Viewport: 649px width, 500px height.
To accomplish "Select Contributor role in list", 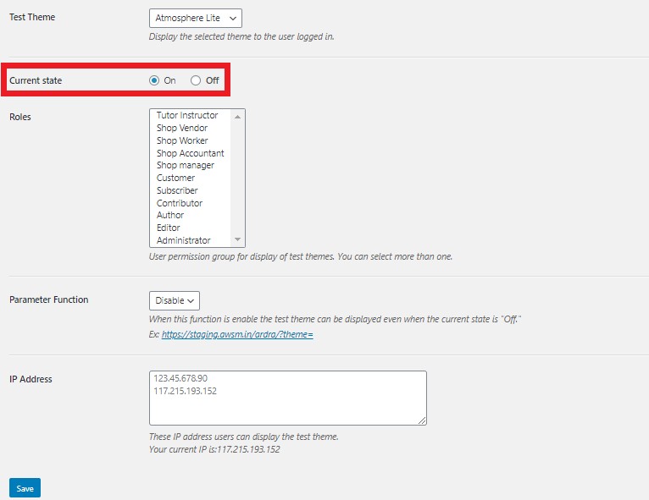I will pyautogui.click(x=180, y=203).
